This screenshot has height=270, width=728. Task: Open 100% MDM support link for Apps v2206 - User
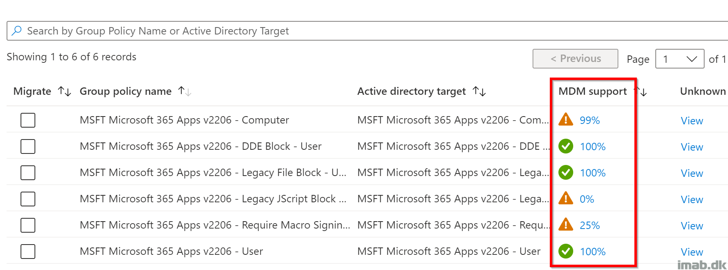pos(593,252)
